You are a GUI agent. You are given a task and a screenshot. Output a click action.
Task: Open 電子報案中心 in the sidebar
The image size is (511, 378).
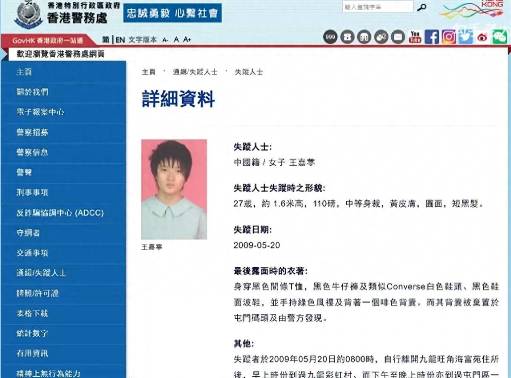coord(40,112)
